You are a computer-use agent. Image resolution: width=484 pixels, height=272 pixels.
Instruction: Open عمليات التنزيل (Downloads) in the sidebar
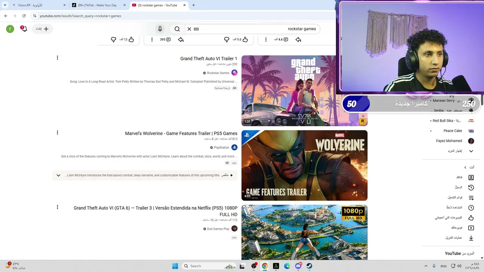pos(459,238)
